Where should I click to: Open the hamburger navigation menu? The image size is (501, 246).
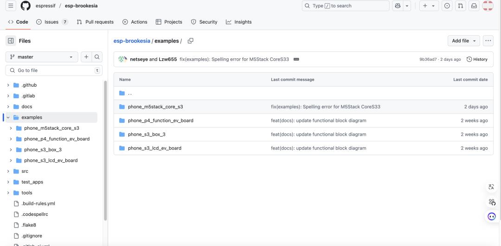click(11, 6)
